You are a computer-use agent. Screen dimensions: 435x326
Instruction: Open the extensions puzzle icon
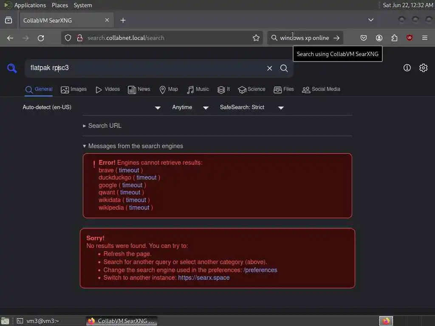pyautogui.click(x=394, y=38)
